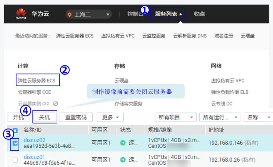The height and width of the screenshot is (167, 273).
Task: Open the discuz01 server link
Action: pos(34,157)
